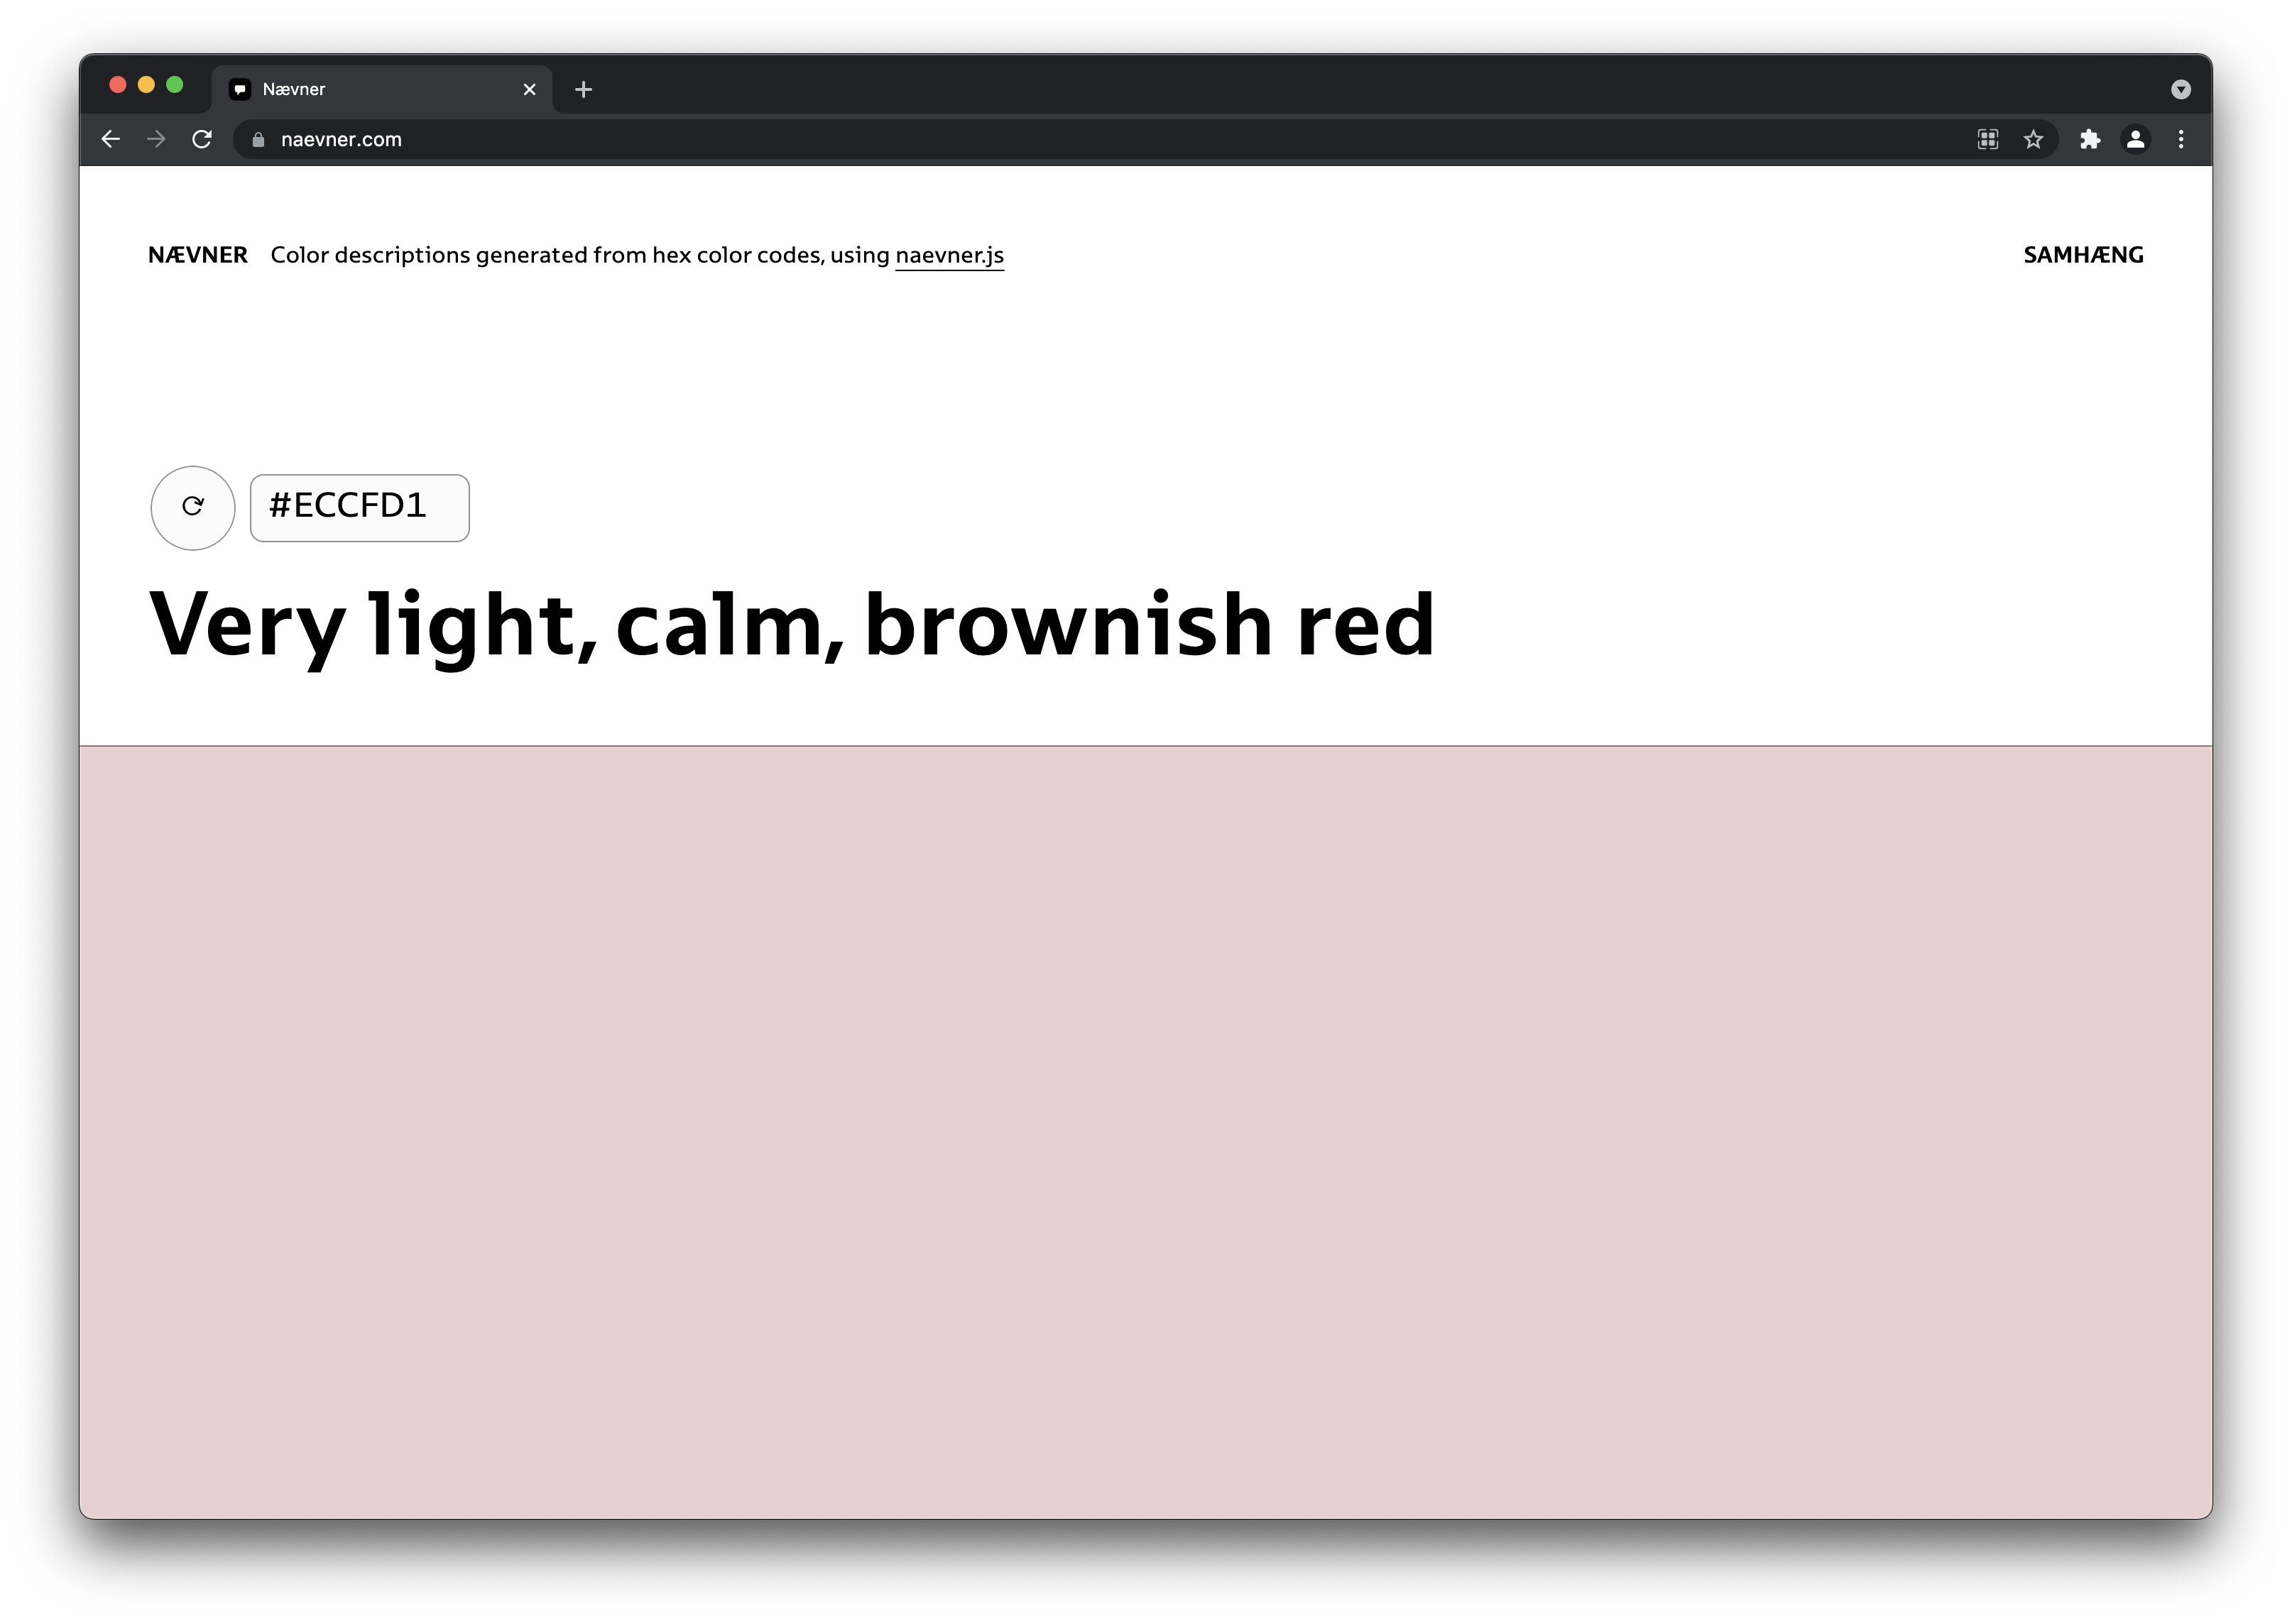Image resolution: width=2292 pixels, height=1624 pixels.
Task: Open the naevner.js link
Action: (949, 256)
